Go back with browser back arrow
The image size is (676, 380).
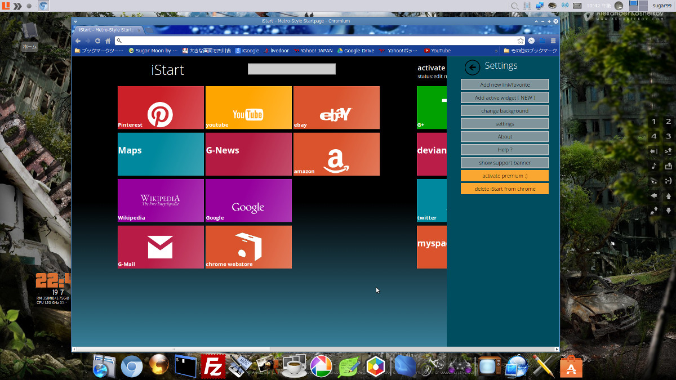tap(78, 41)
